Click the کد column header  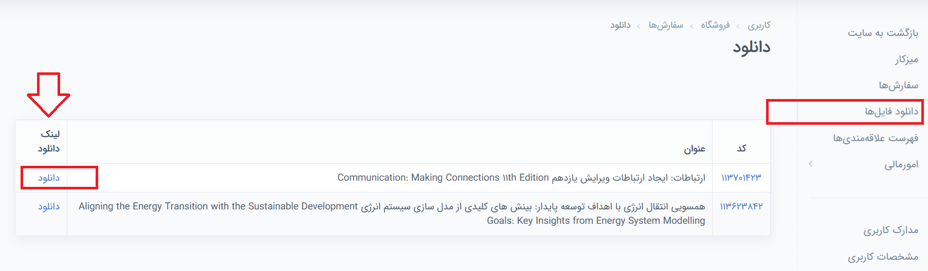tap(741, 148)
